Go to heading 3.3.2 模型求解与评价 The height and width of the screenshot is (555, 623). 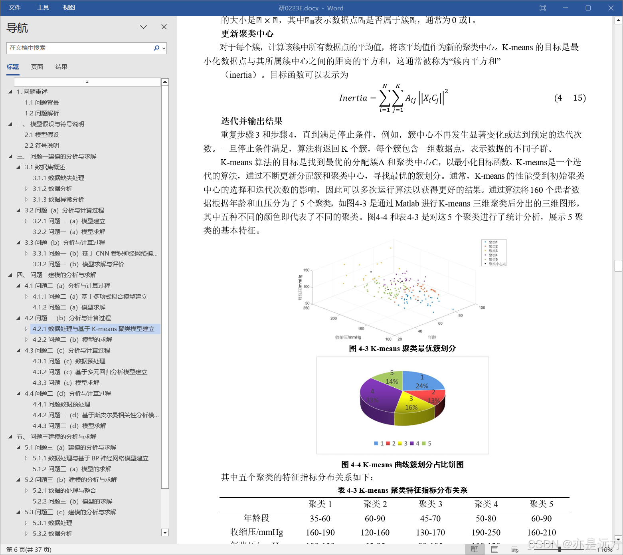[x=79, y=264]
